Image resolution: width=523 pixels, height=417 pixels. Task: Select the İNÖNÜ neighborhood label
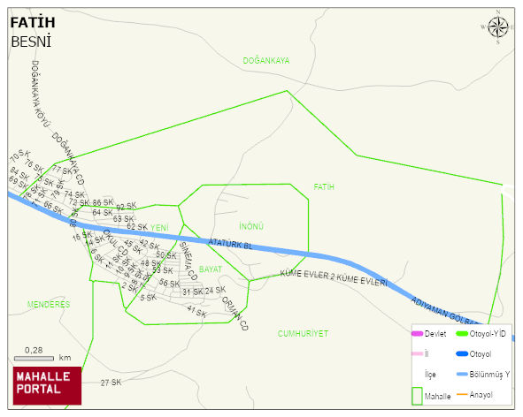[251, 226]
